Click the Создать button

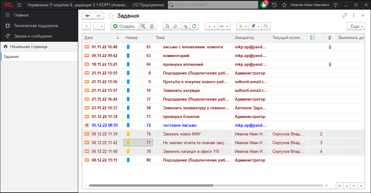pos(124,26)
